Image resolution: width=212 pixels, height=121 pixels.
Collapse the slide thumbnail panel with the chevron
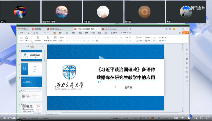click(42, 46)
